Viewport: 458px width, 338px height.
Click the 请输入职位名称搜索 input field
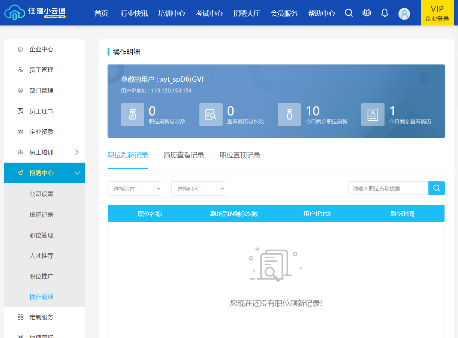[x=388, y=188]
